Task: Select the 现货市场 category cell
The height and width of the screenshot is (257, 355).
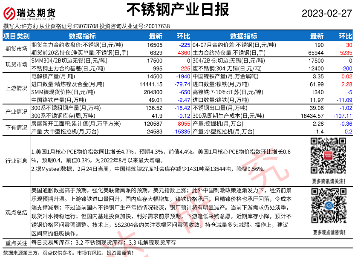Action: tap(15, 64)
